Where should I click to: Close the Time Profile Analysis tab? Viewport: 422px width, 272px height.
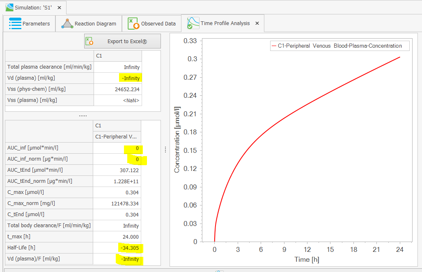pyautogui.click(x=257, y=23)
